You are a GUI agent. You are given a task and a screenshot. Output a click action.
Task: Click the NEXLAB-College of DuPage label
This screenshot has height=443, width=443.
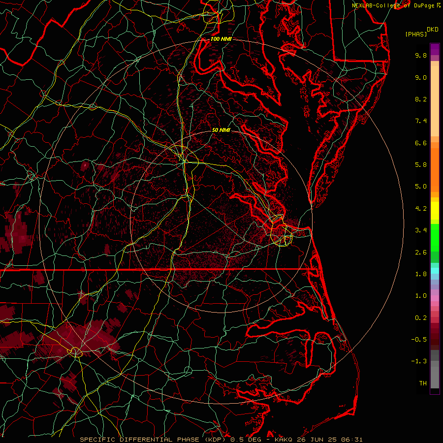coord(396,5)
